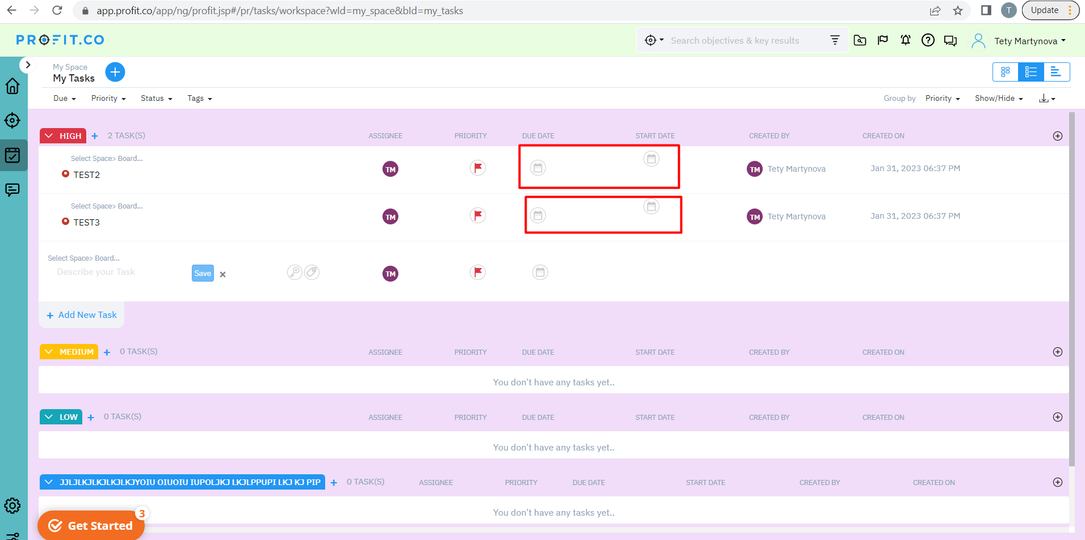Add a column using HIGH group circle plus
This screenshot has height=540, width=1085.
[x=1058, y=136]
